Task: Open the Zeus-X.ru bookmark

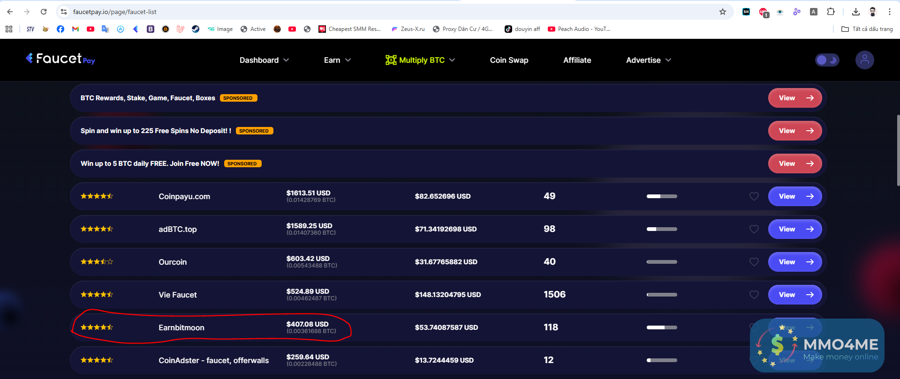Action: [x=408, y=29]
